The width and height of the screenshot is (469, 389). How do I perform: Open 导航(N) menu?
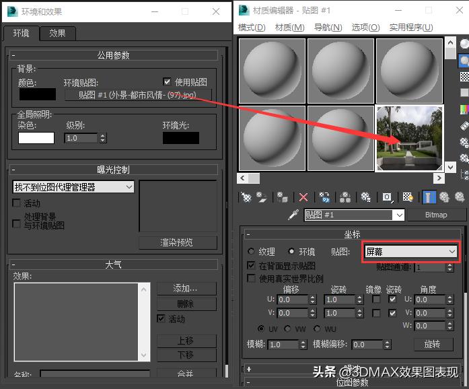[x=328, y=28]
